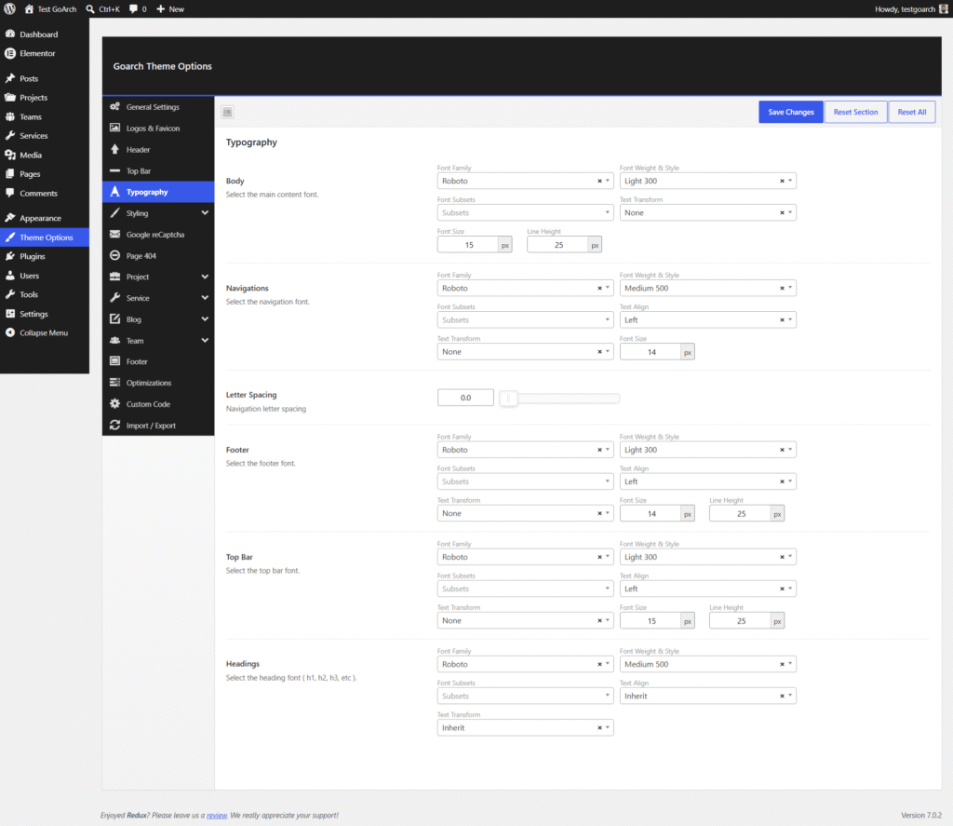Open the Appearance menu
Image resolution: width=953 pixels, height=826 pixels.
[x=45, y=218]
